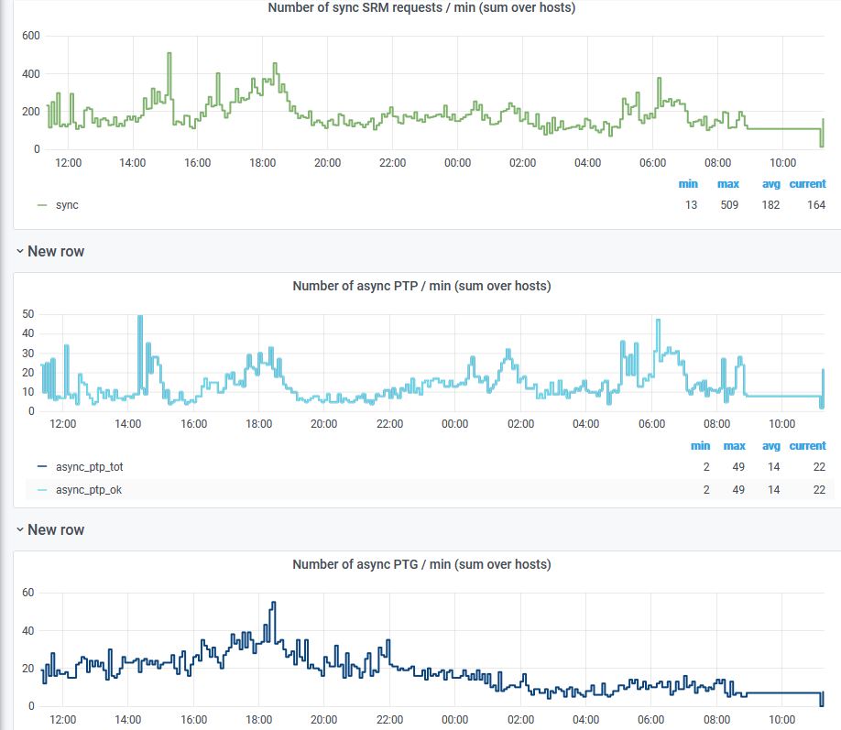The height and width of the screenshot is (730, 841).
Task: Collapse the first New row chevron
Action: 20,251
